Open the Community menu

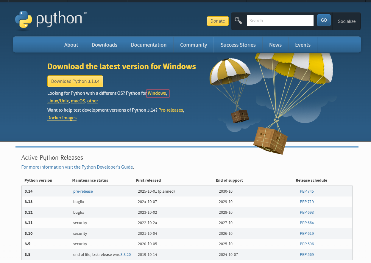194,45
